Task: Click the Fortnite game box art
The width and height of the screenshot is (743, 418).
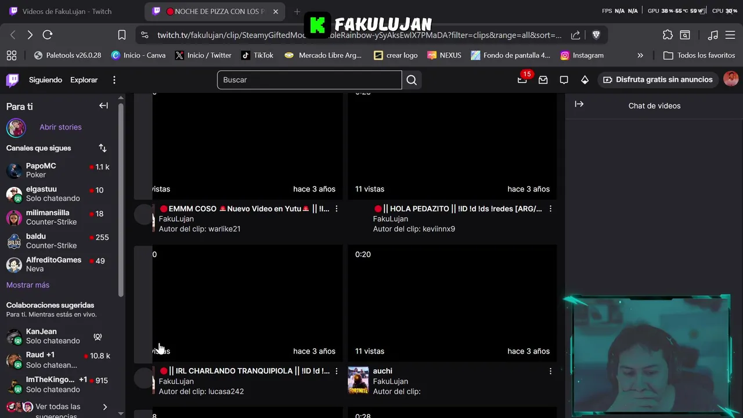Action: tap(358, 380)
